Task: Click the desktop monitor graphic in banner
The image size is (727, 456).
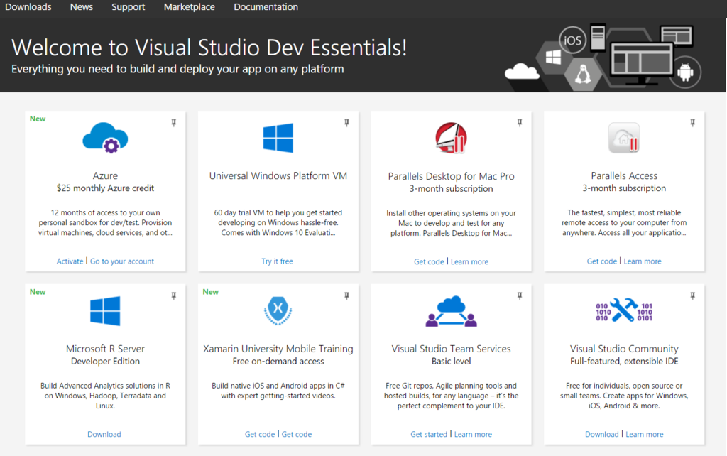Action: coord(642,64)
